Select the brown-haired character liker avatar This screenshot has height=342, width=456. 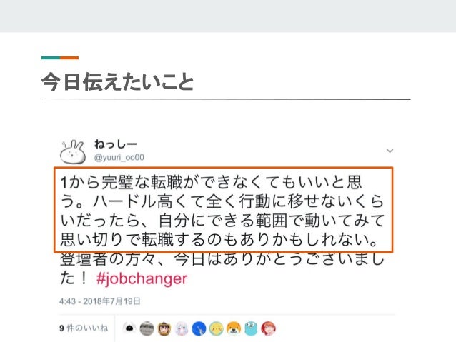click(x=164, y=328)
